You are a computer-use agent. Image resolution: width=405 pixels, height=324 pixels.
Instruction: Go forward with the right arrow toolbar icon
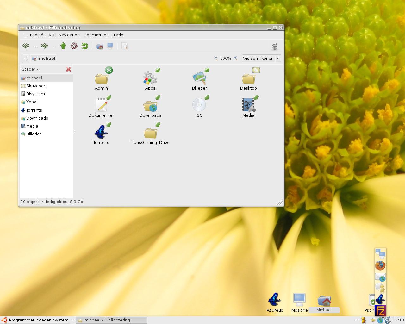[45, 46]
